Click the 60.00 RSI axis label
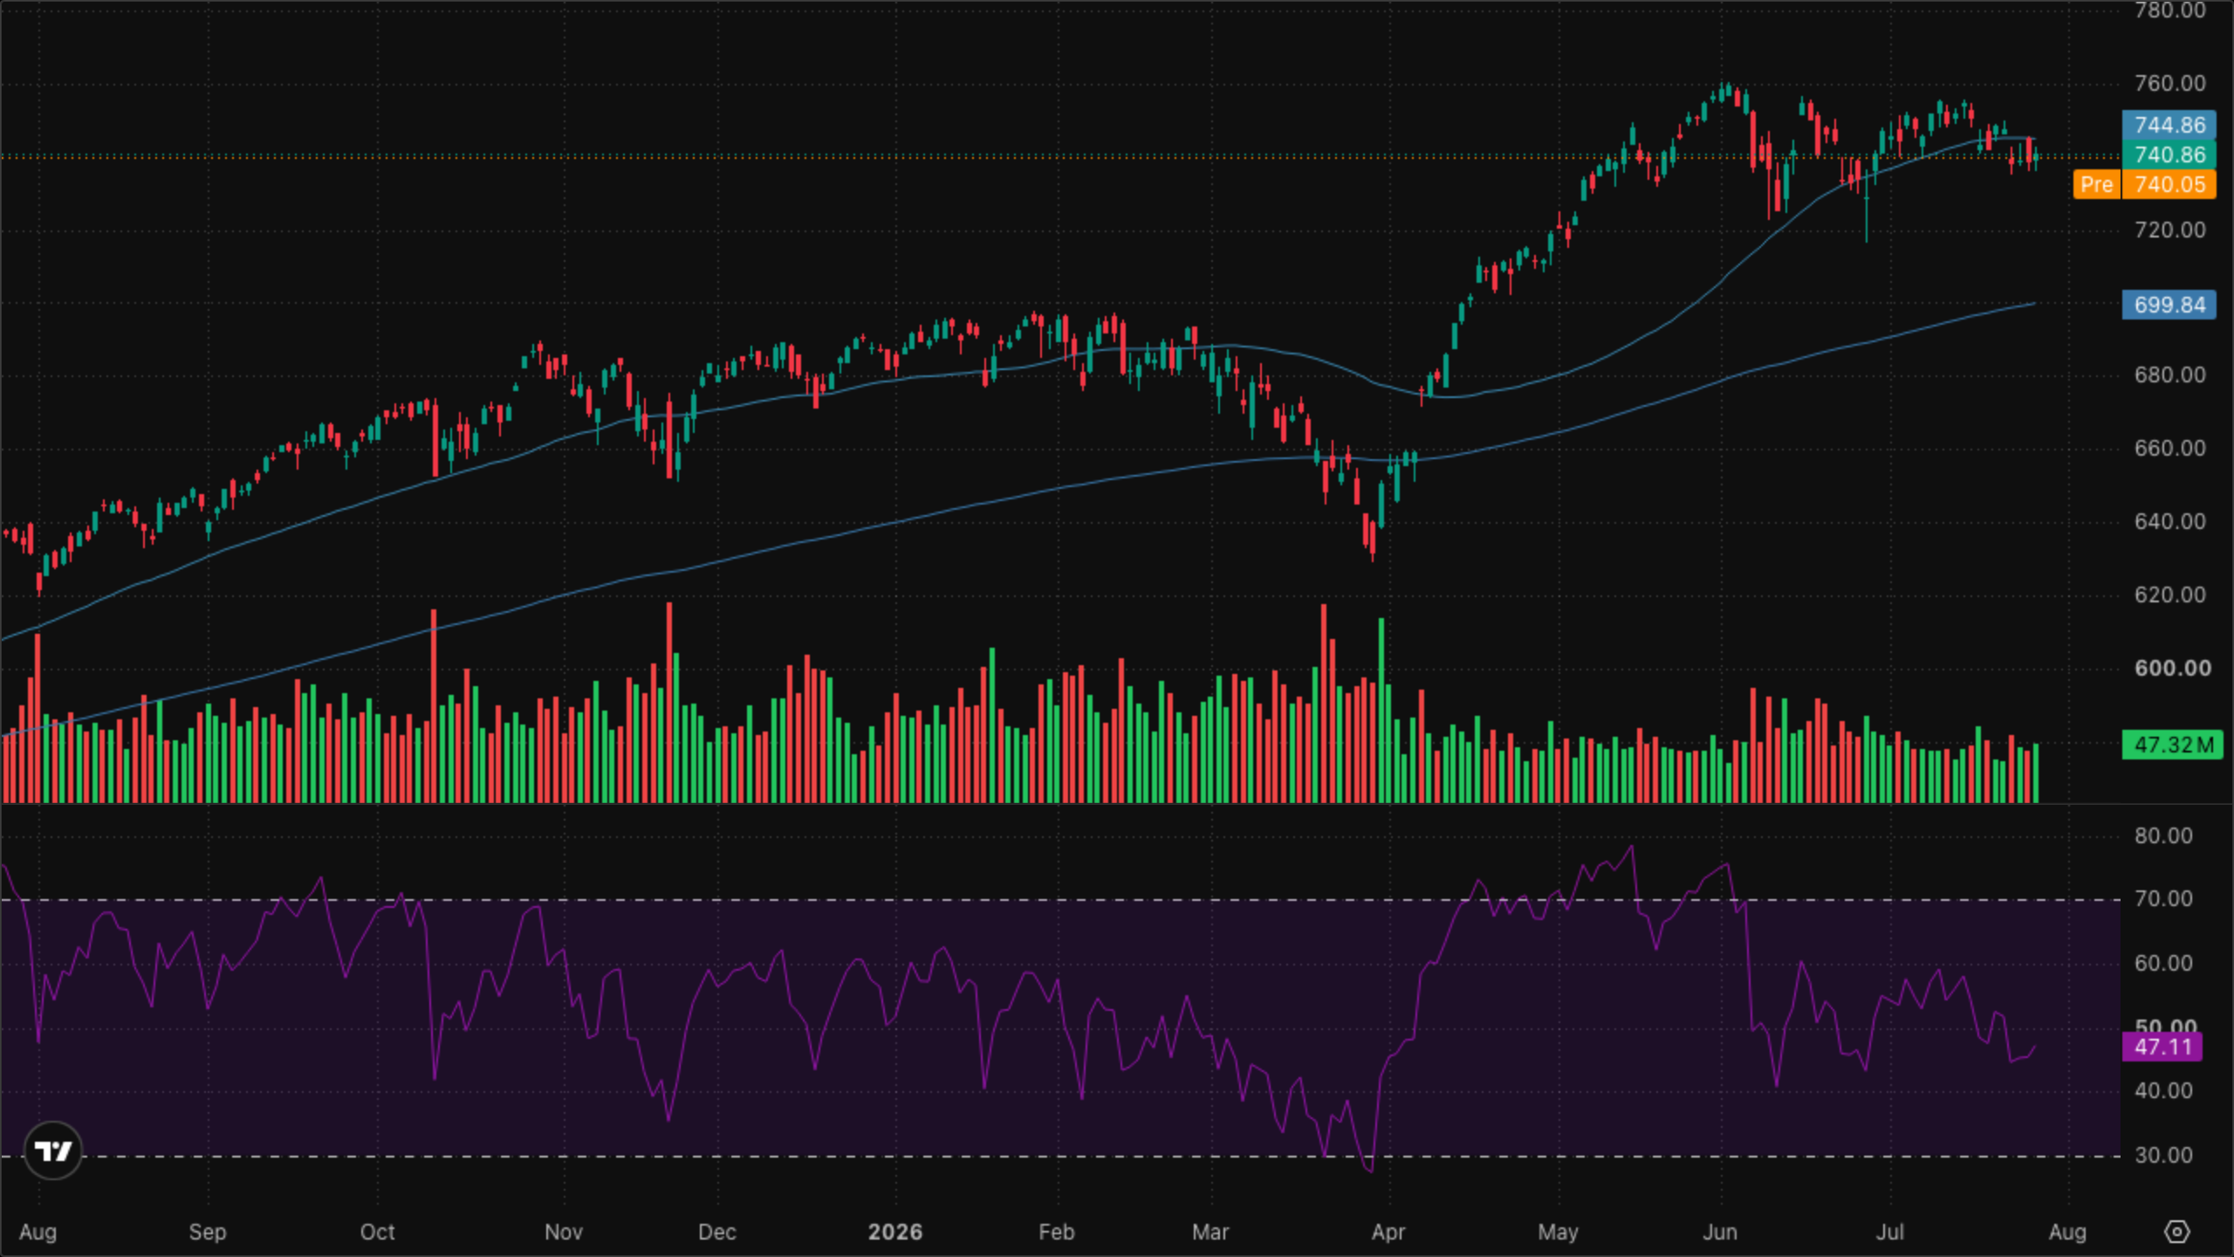This screenshot has height=1257, width=2234. point(2163,963)
